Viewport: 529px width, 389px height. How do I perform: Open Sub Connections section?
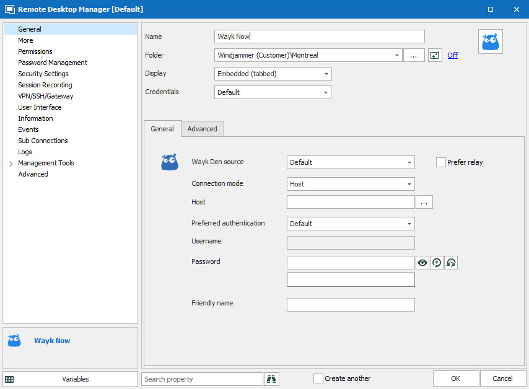click(43, 141)
